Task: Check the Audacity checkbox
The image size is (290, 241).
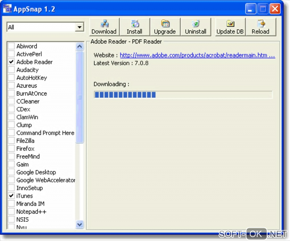Action: click(11, 70)
